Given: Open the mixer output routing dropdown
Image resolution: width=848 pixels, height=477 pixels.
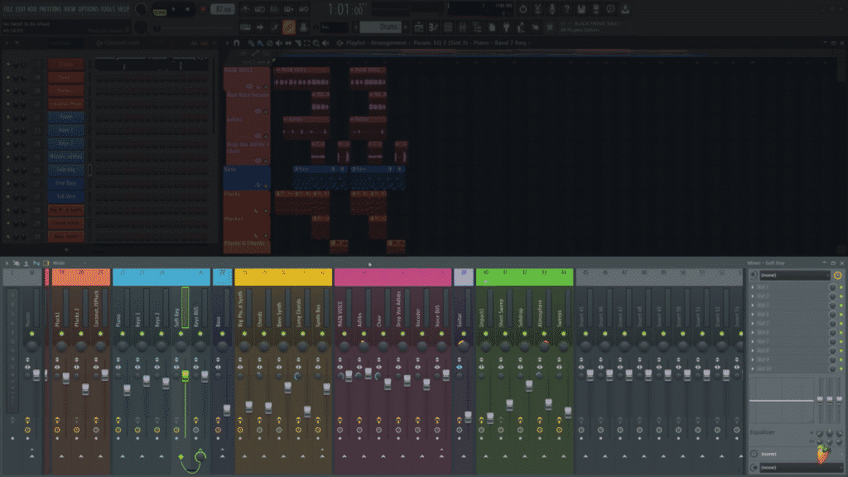Looking at the screenshot, I should click(793, 468).
